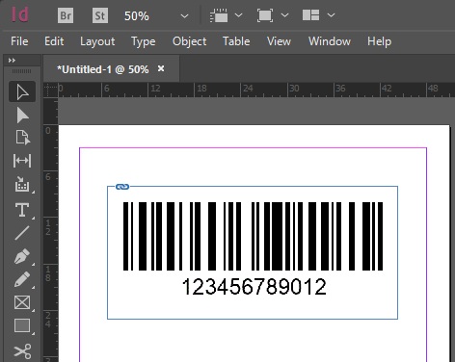455x362 pixels.
Task: Open the Arrange Documents dropdown arrow
Action: click(x=331, y=15)
